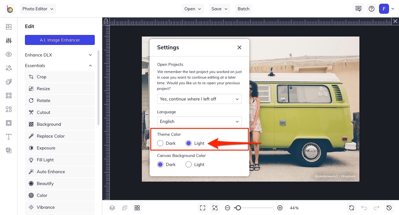
Task: Zoom out with the minus icon
Action: [228, 208]
